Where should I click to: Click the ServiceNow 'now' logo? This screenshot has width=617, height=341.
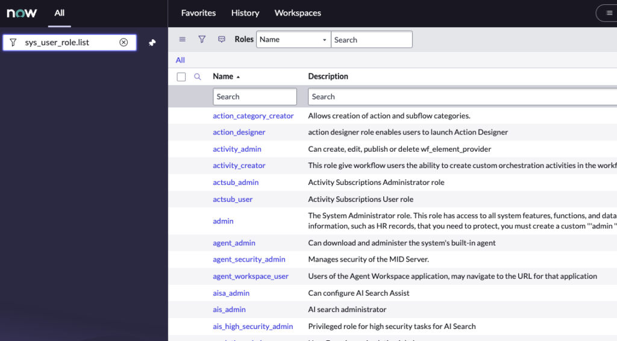pyautogui.click(x=22, y=13)
